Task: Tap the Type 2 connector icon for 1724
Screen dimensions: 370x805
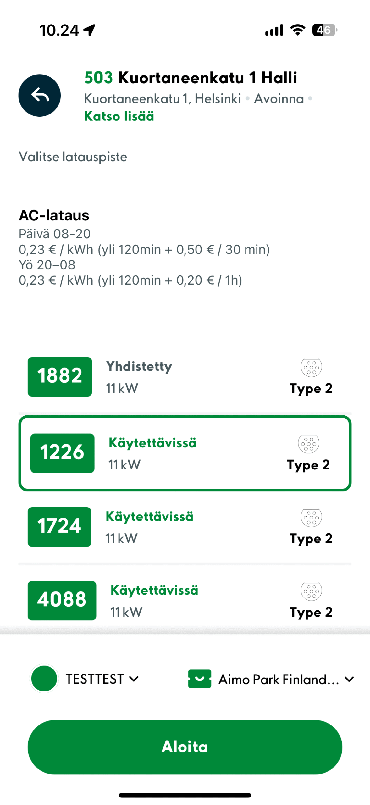Action: point(311,517)
